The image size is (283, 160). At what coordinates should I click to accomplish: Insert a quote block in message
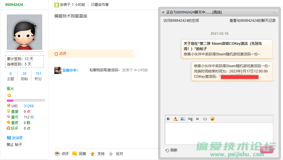coord(198,119)
